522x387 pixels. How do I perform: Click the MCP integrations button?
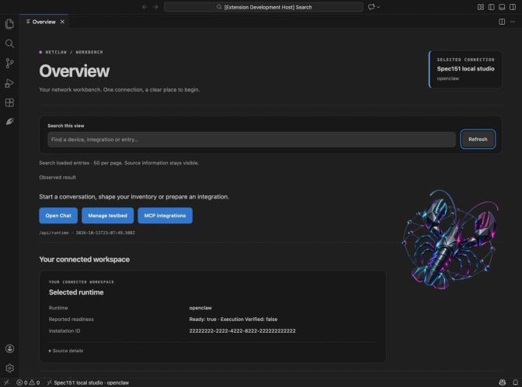[165, 216]
